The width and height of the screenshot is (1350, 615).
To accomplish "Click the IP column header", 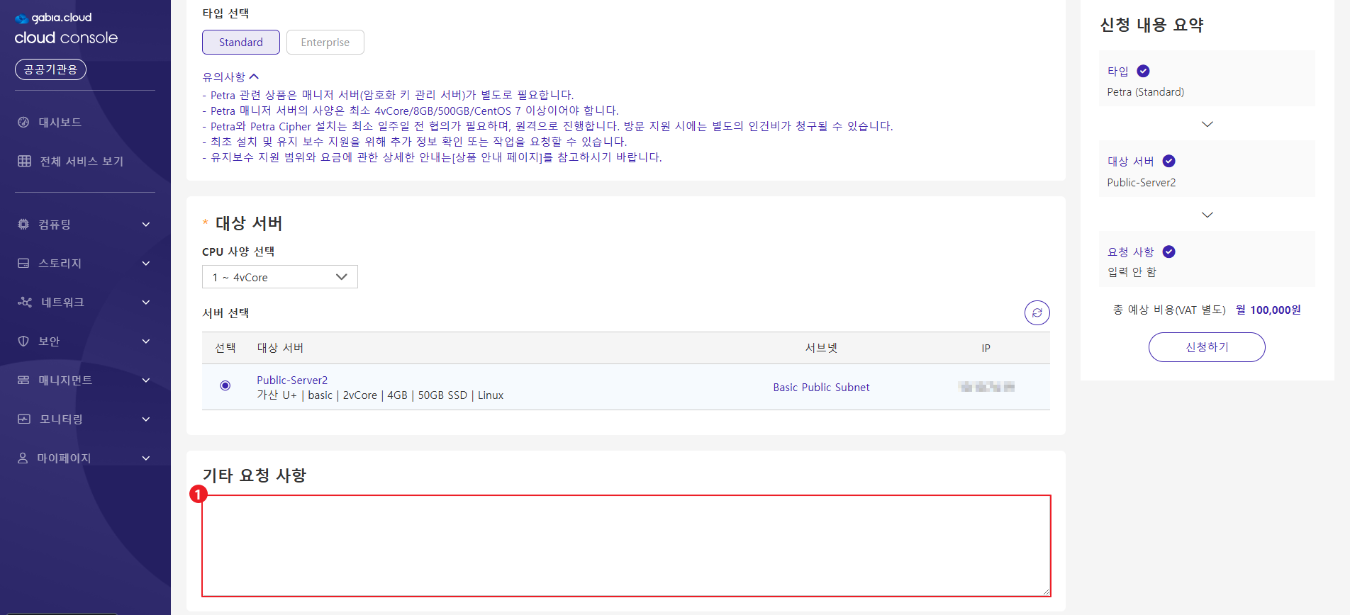I will pyautogui.click(x=986, y=348).
